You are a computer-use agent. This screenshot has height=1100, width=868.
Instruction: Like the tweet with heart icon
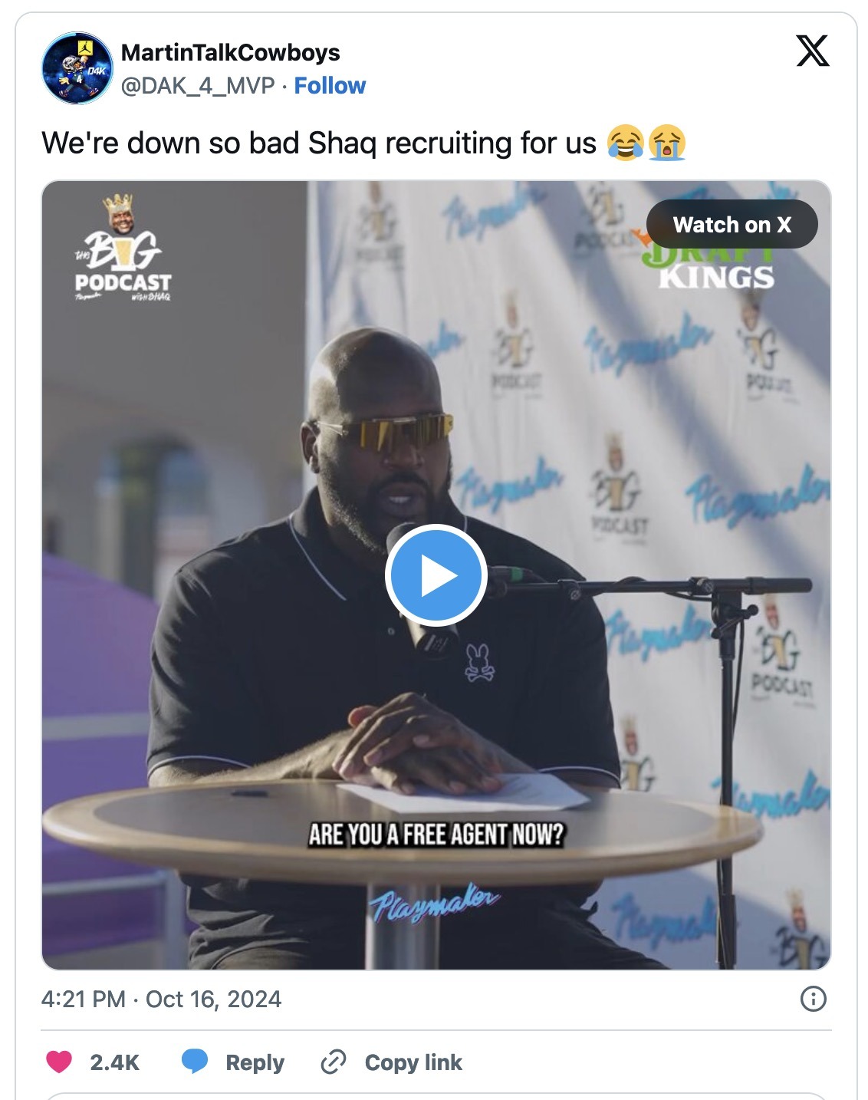[59, 1062]
